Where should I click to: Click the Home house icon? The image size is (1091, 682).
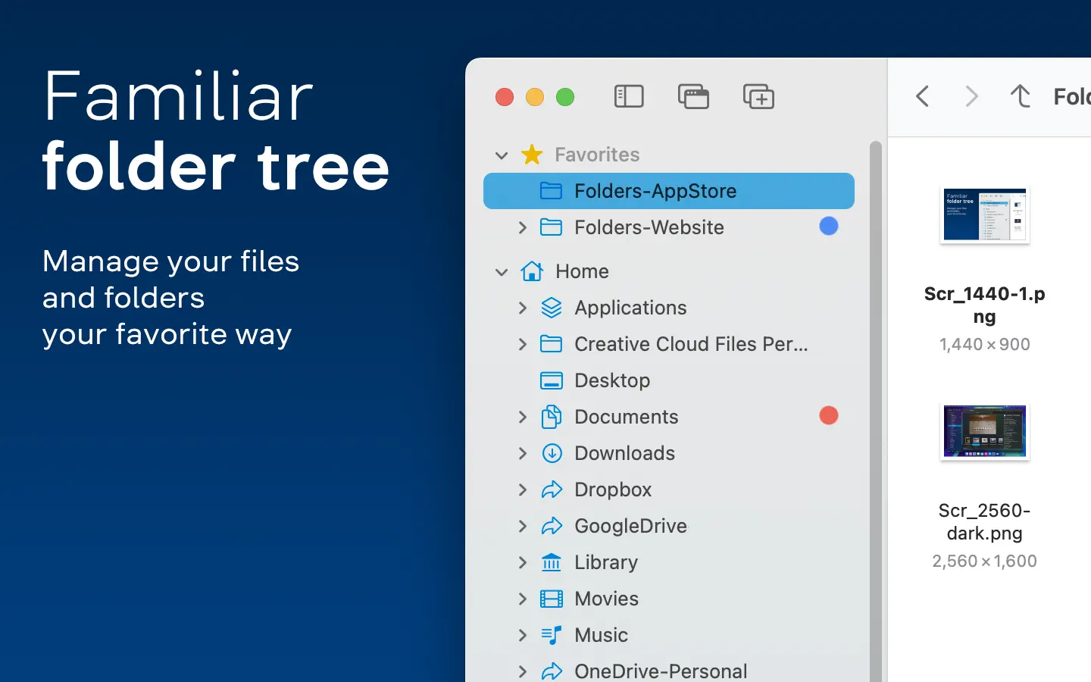532,271
